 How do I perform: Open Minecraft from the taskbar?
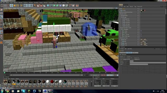pos(29,91)
